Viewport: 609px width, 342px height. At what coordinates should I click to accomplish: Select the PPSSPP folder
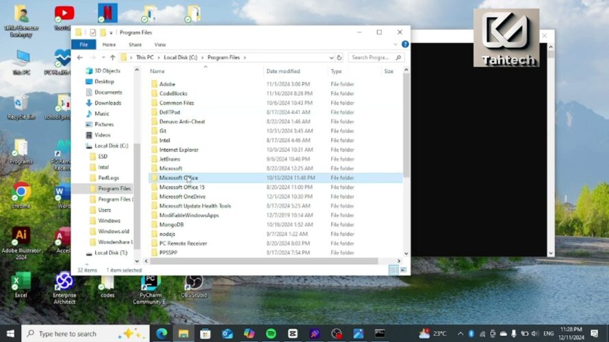pyautogui.click(x=168, y=252)
